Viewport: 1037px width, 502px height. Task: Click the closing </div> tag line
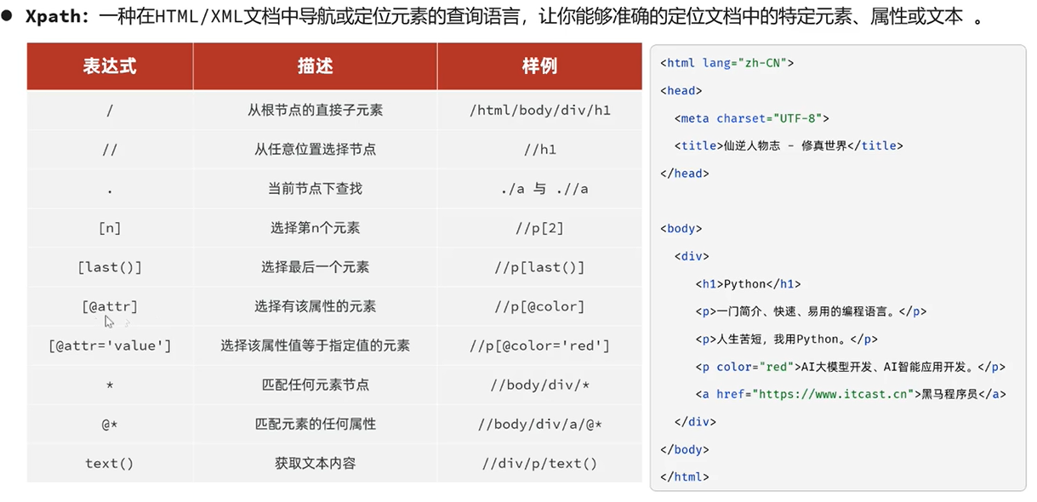695,422
